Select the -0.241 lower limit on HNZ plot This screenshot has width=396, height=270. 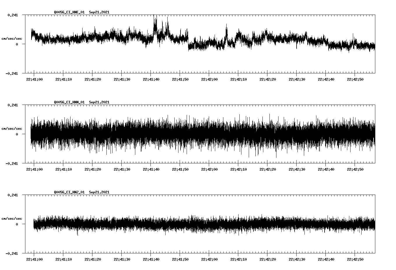12,253
